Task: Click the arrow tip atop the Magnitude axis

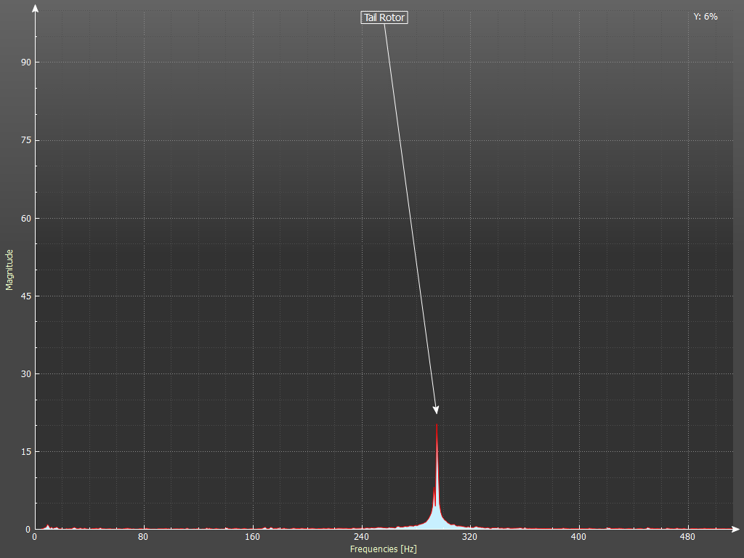Action: pos(35,9)
